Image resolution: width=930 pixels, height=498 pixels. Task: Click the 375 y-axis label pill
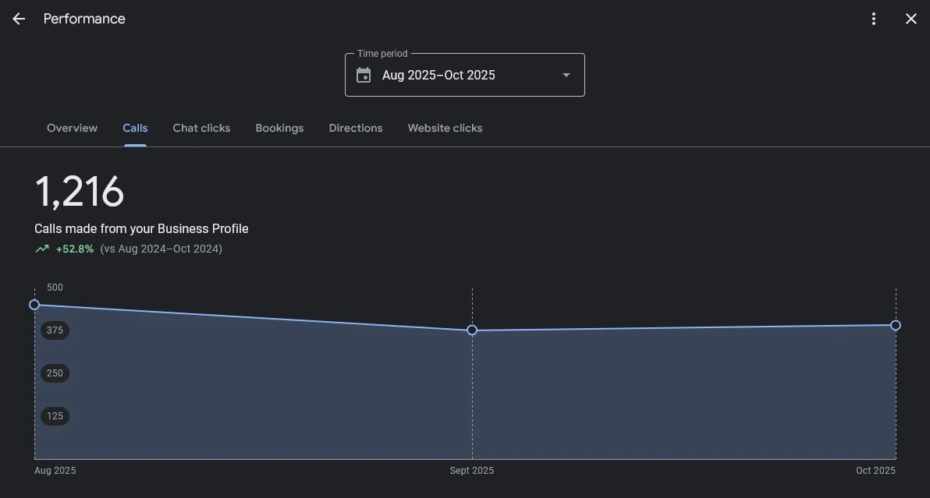click(55, 330)
